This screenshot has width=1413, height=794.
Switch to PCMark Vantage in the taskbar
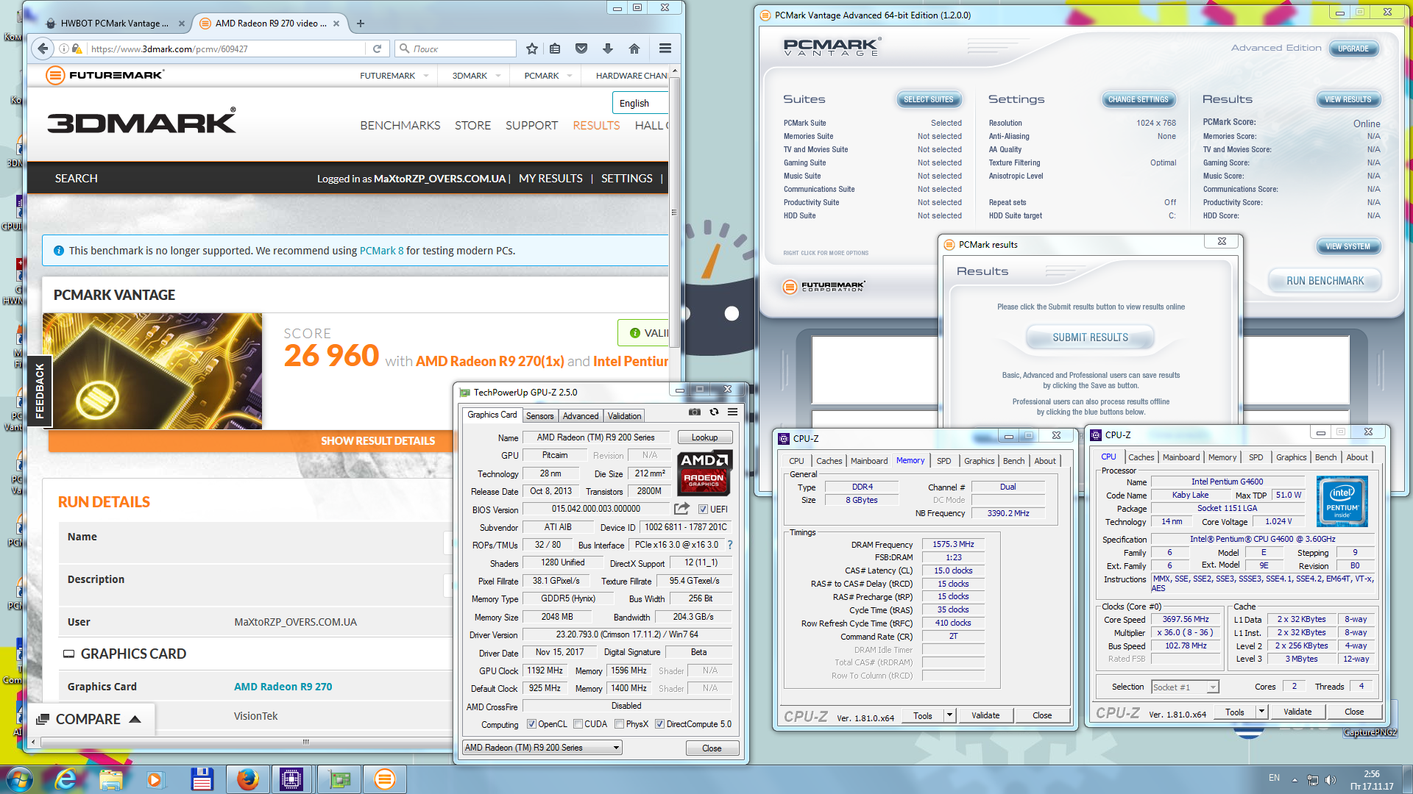[385, 779]
